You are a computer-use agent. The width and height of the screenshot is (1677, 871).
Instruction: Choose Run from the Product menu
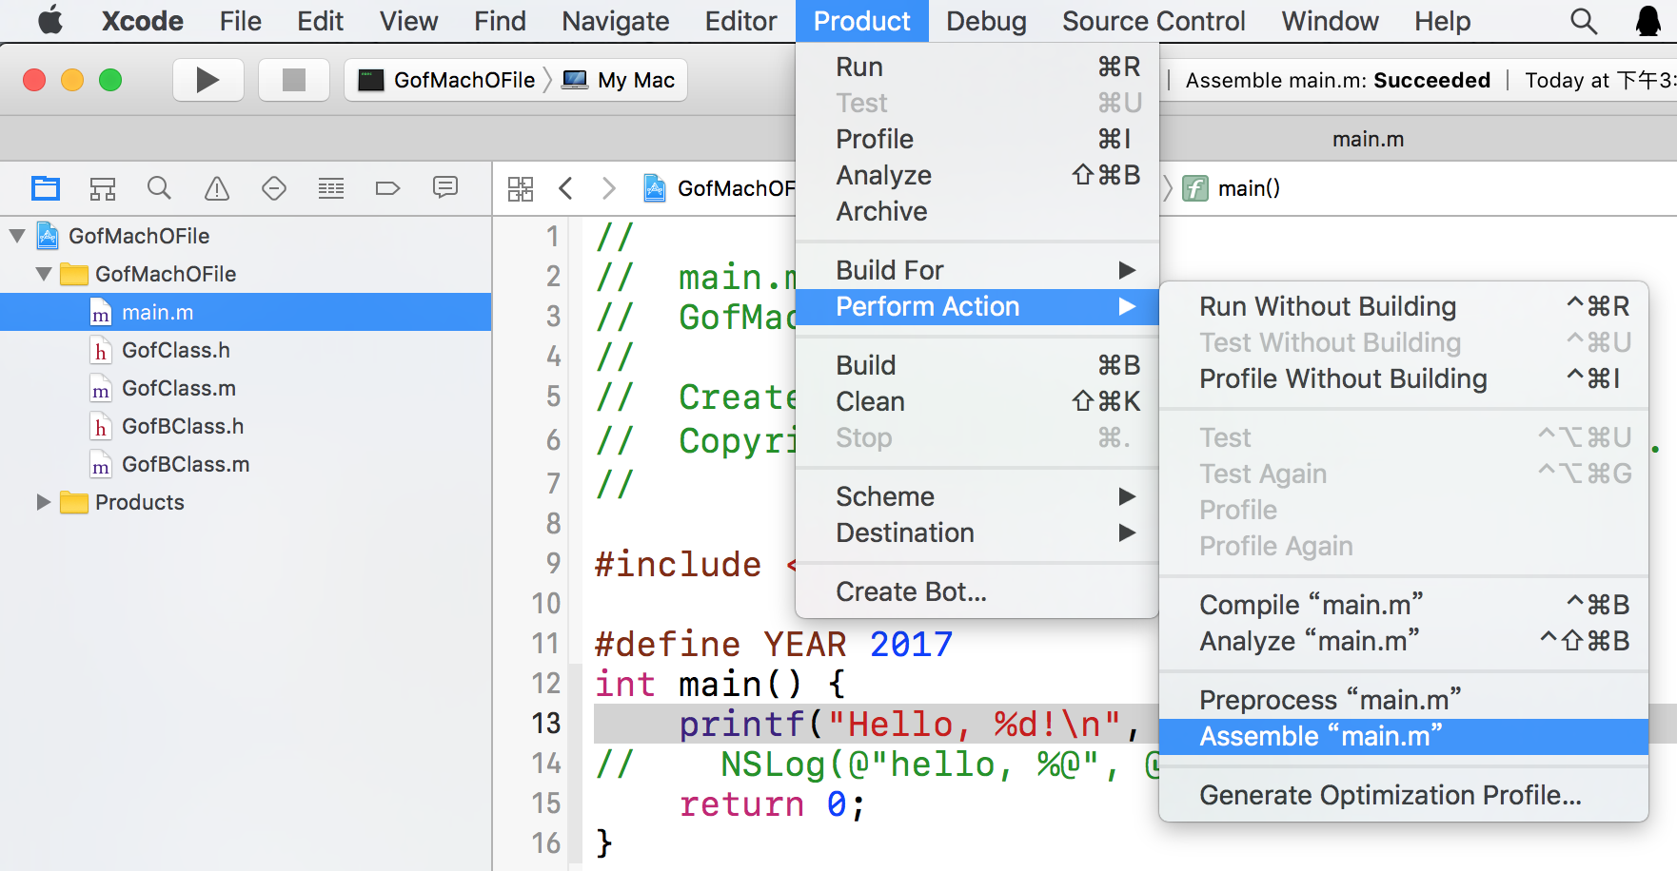click(x=977, y=67)
